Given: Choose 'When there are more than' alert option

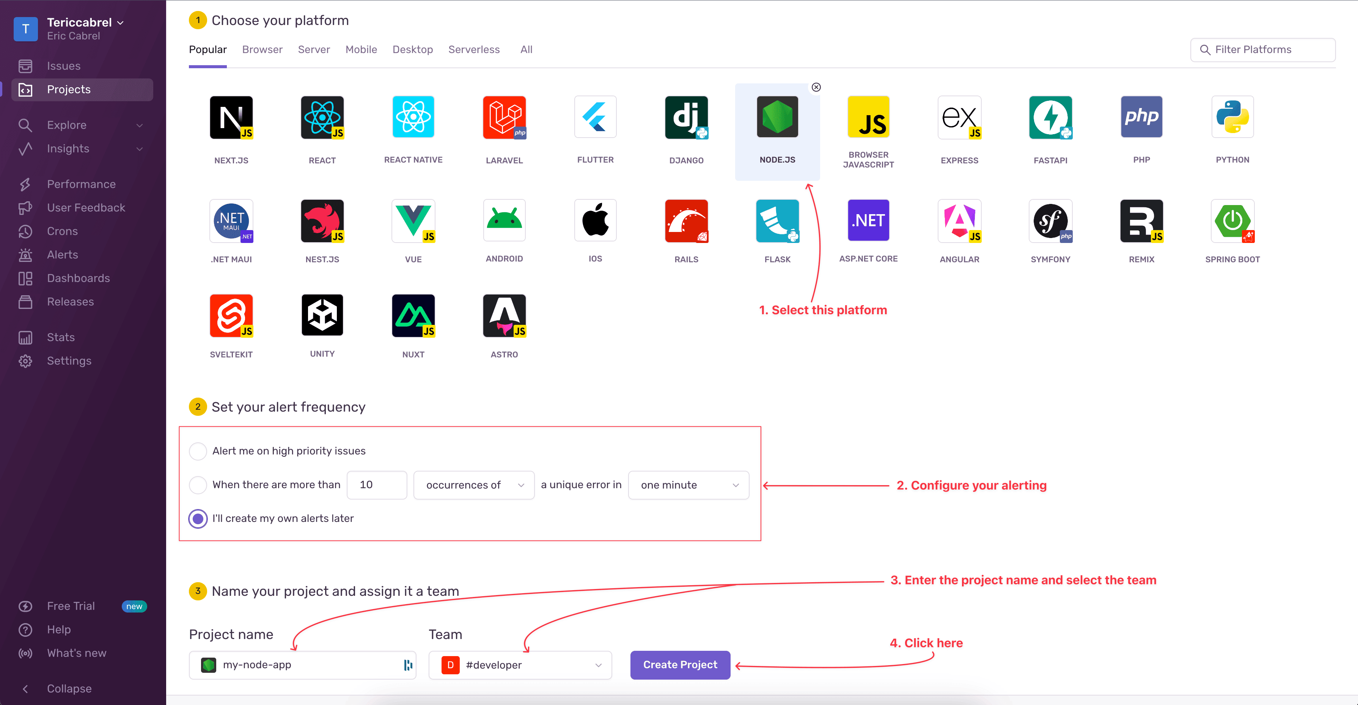Looking at the screenshot, I should click(198, 485).
